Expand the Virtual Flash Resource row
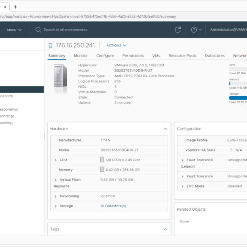247x247 pixels. 55,180
